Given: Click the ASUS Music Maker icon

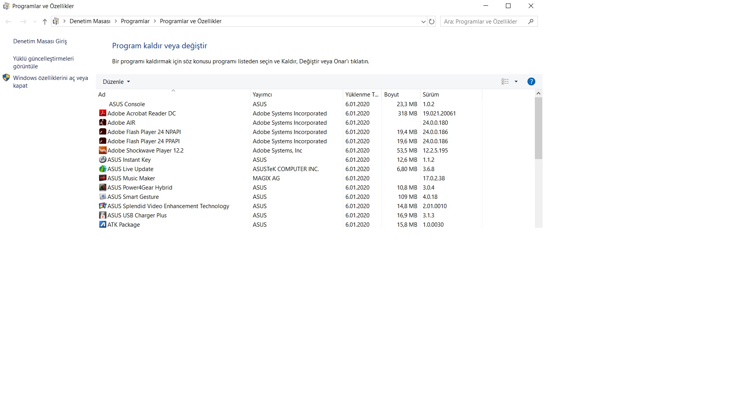Looking at the screenshot, I should (102, 178).
